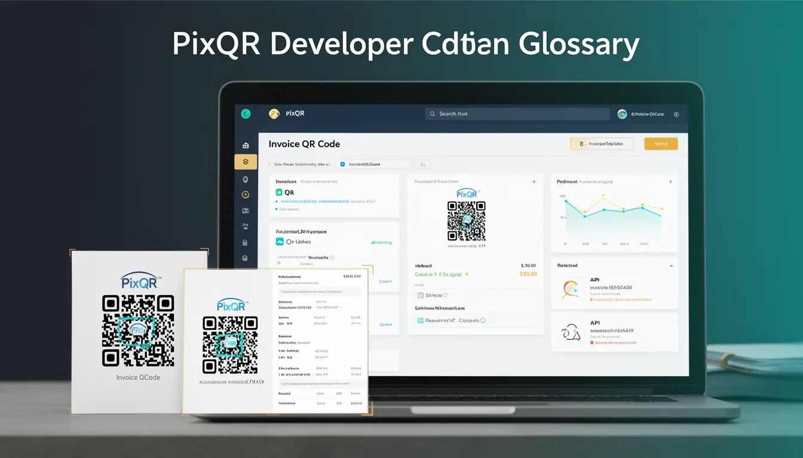The height and width of the screenshot is (458, 803).
Task: Click the yellow button in the page header
Action: pos(661,144)
